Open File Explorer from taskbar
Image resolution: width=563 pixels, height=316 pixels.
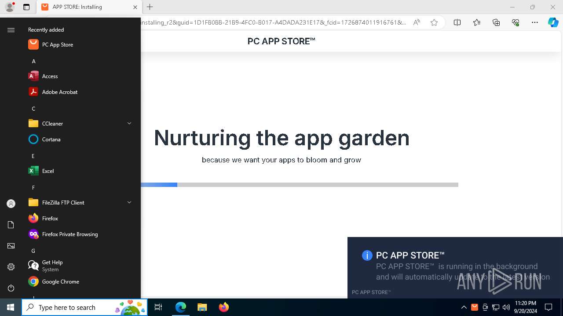tap(202, 307)
